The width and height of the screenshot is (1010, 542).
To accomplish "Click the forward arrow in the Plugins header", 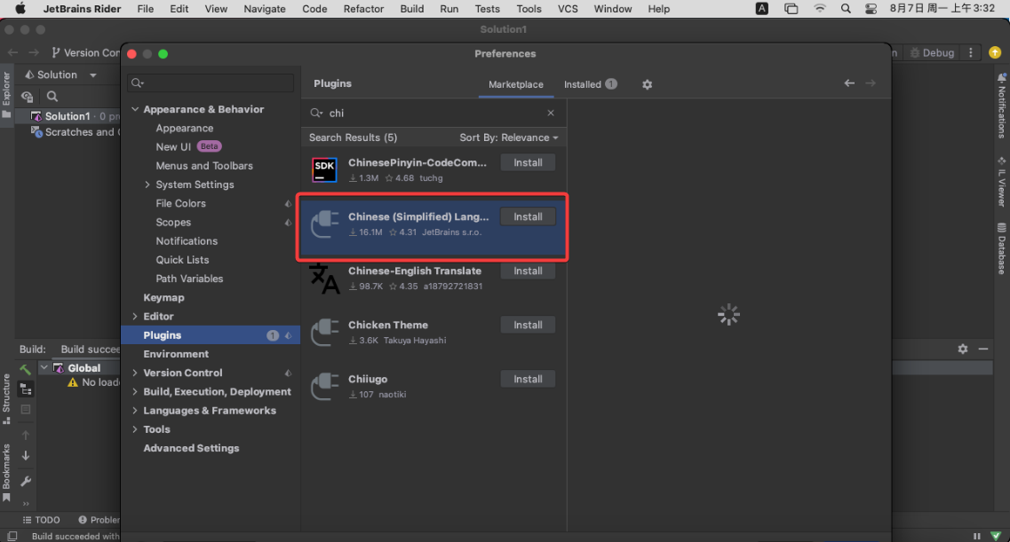I will click(871, 82).
